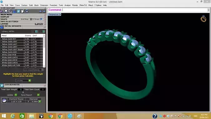This screenshot has height=119, width=211.
Task: Click the Calculate button label
Action: (19, 80)
